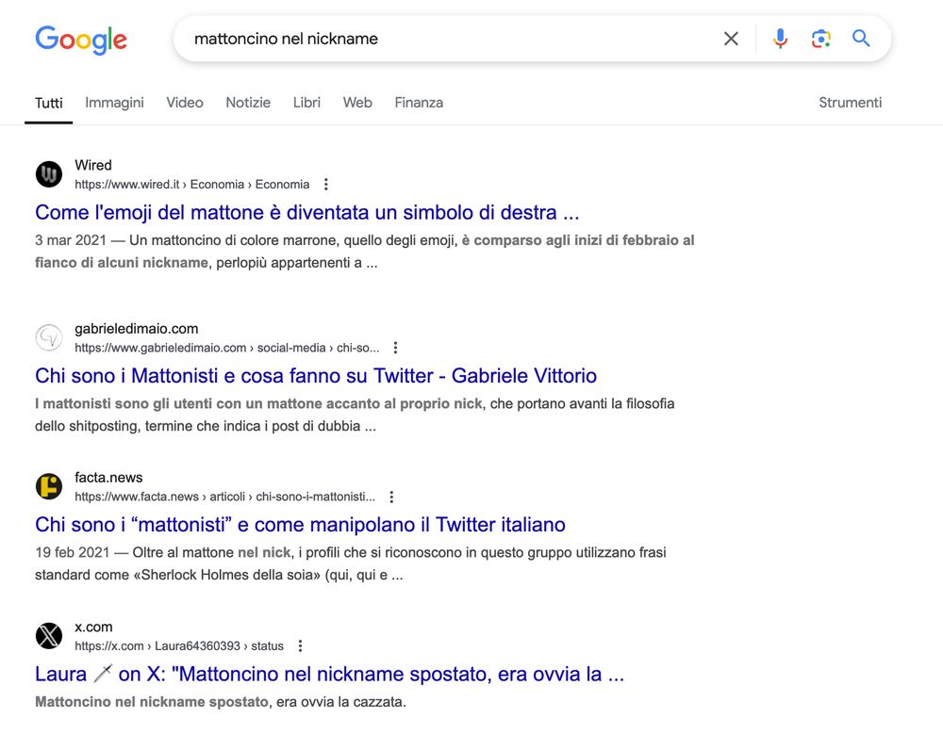Select the Tutti tab
This screenshot has width=943, height=734.
(49, 103)
